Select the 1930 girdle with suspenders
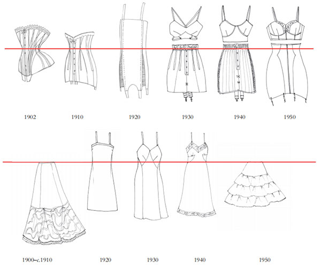Viewport: 321px width, 268px height. (x=187, y=73)
